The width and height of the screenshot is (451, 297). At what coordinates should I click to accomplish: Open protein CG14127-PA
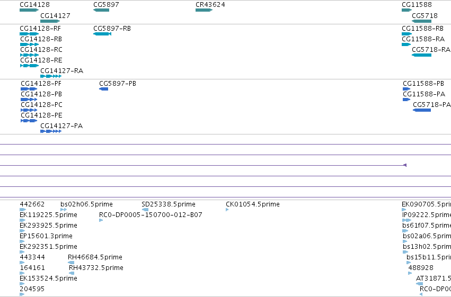(x=51, y=131)
